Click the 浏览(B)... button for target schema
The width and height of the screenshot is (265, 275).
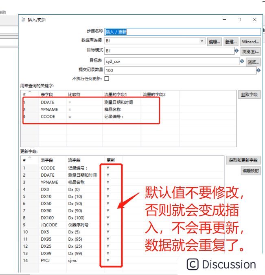point(250,51)
